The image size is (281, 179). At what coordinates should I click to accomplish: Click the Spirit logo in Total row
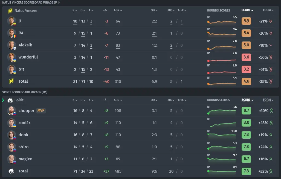pos(11,171)
